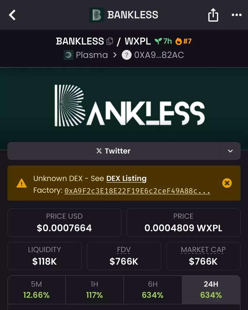Select the 1H timeframe tab
The width and height of the screenshot is (248, 310).
point(94,290)
